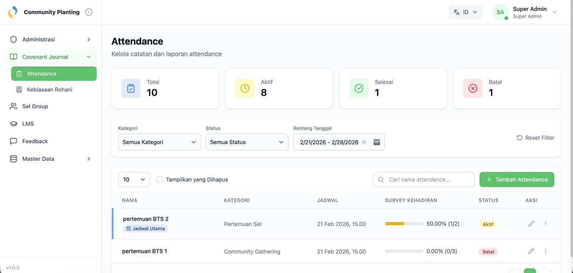Click the Kebiasaan Rohani document icon
573x273 pixels.
(19, 90)
